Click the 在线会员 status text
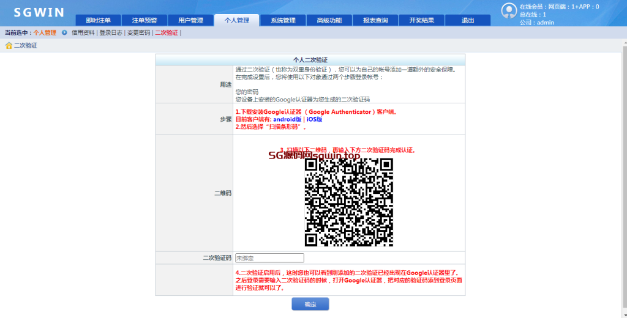Image resolution: width=627 pixels, height=318 pixels. coord(560,6)
